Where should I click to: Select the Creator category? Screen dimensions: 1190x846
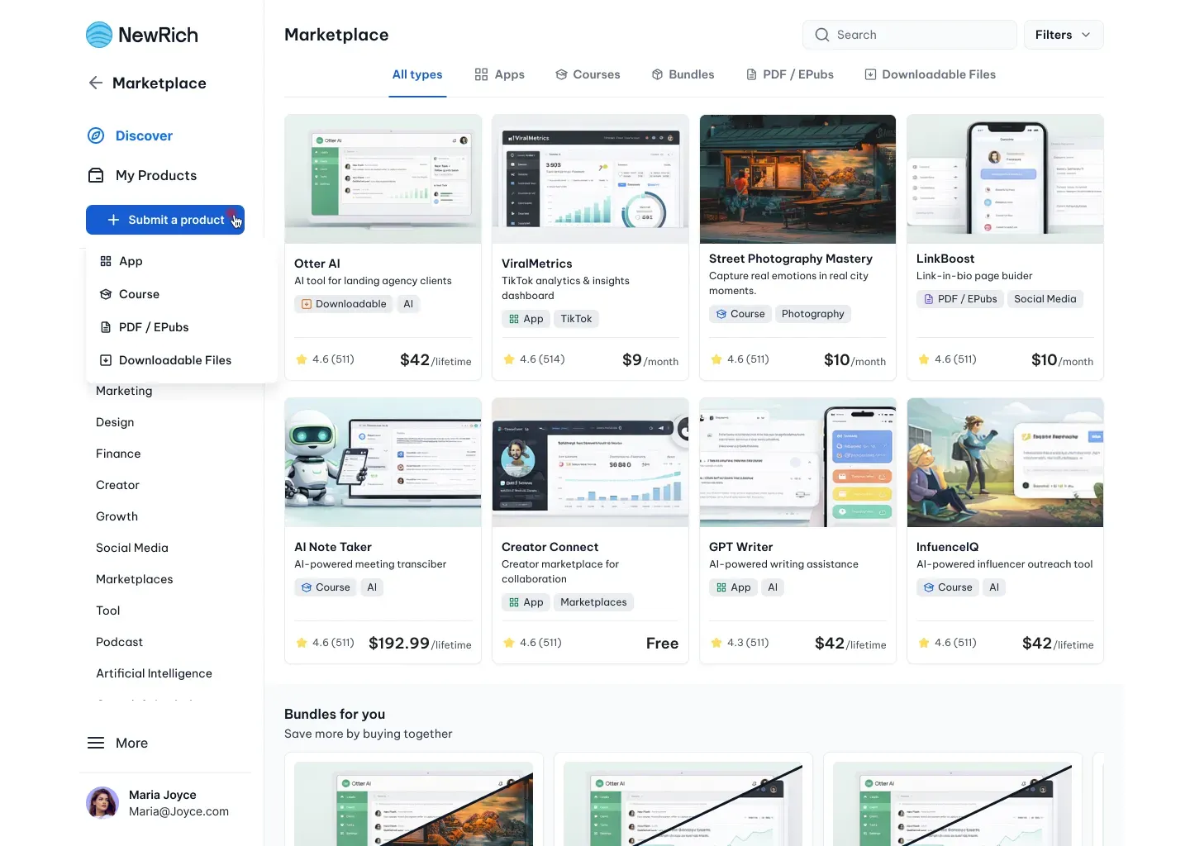[x=117, y=485]
